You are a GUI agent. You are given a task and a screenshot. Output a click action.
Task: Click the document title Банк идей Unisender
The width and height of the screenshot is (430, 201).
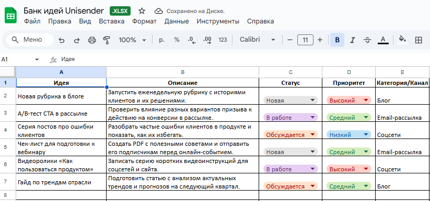[x=64, y=11]
